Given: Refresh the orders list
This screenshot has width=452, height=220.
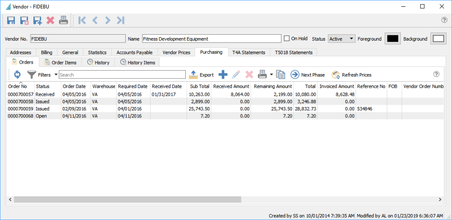Looking at the screenshot, I should click(x=17, y=75).
